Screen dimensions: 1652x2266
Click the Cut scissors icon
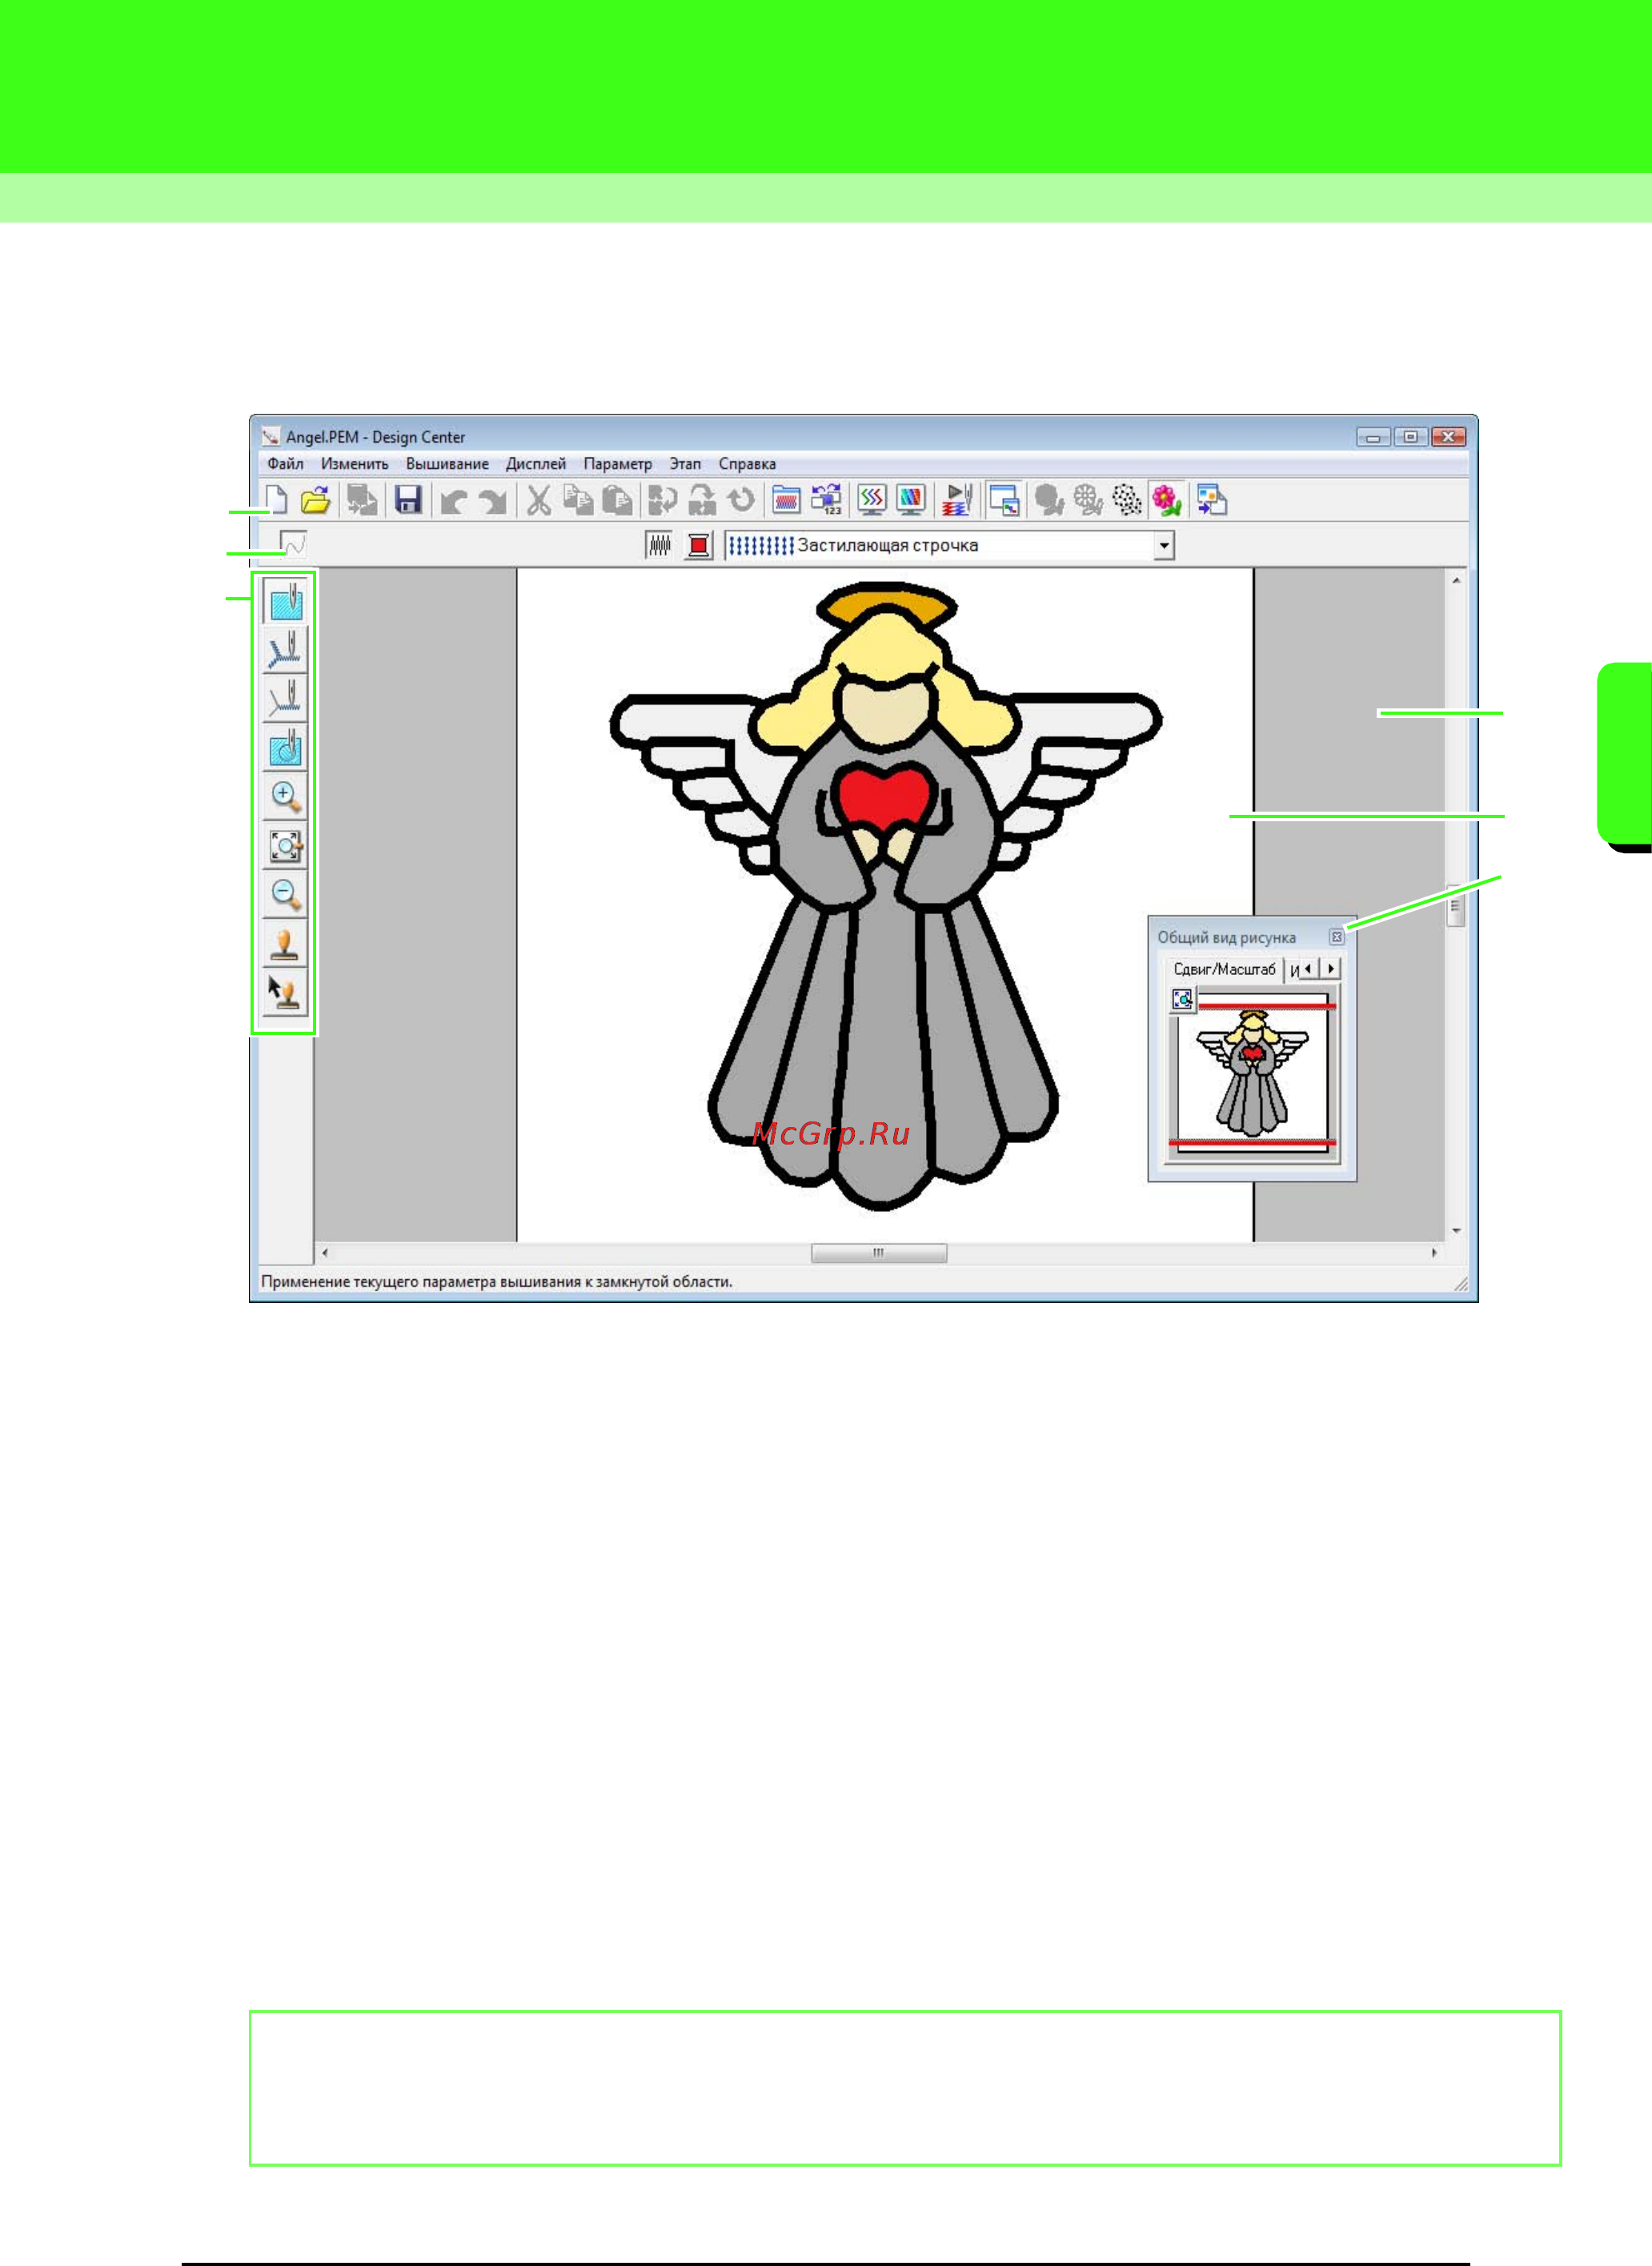tap(539, 499)
